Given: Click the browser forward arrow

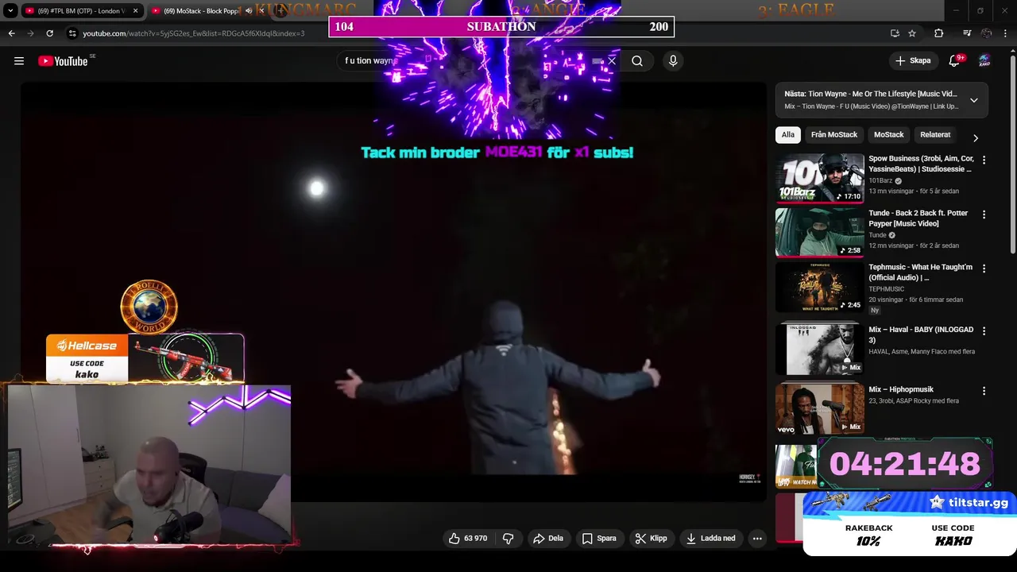Looking at the screenshot, I should click(30, 33).
